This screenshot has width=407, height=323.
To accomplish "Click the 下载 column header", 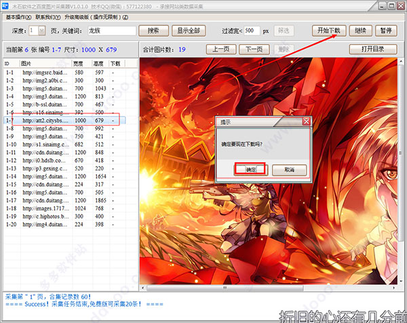I will 117,64.
